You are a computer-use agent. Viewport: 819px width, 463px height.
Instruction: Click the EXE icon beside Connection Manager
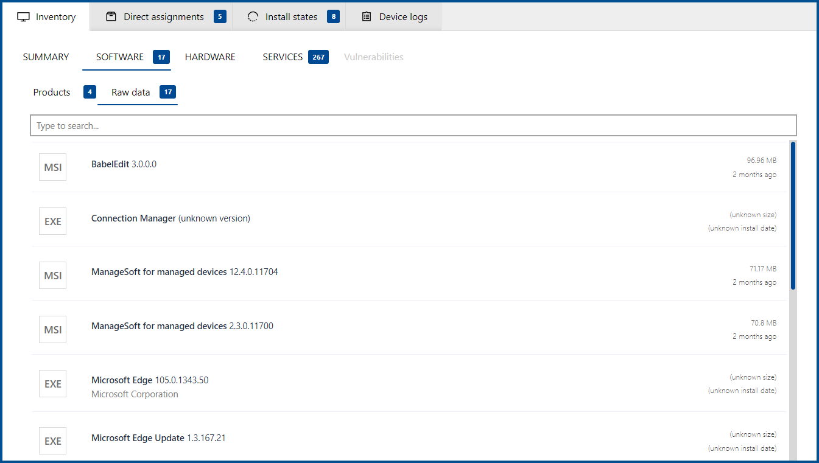pyautogui.click(x=52, y=221)
